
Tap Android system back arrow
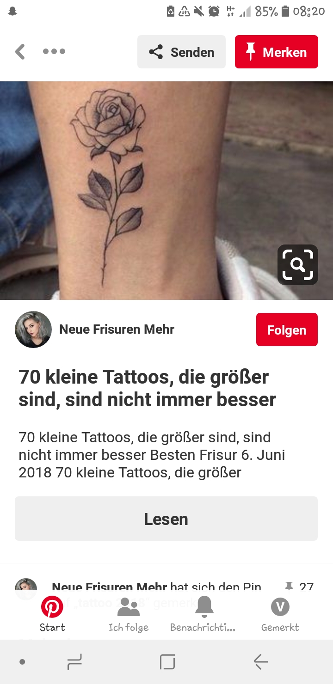click(x=260, y=662)
